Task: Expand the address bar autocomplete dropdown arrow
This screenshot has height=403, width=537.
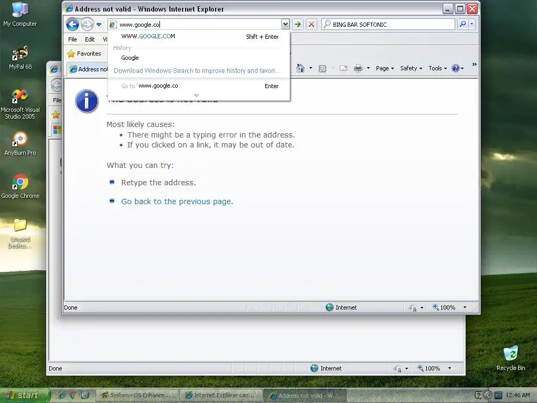Action: (x=285, y=24)
